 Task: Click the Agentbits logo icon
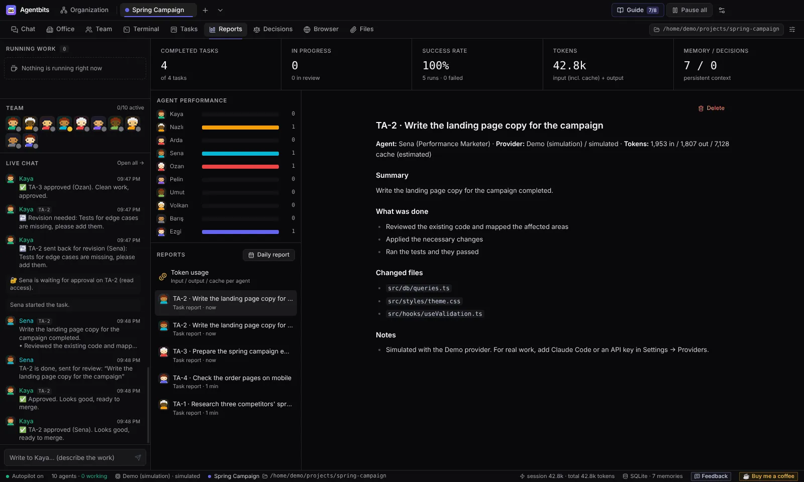(x=11, y=10)
